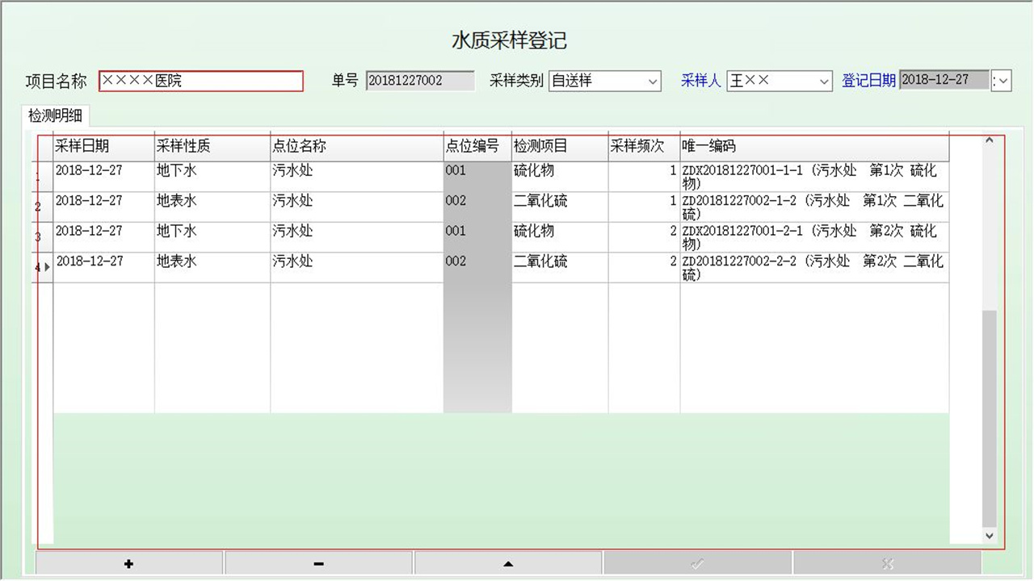Open the 登记日期 date picker dropdown
This screenshot has width=1034, height=581.
(1002, 82)
